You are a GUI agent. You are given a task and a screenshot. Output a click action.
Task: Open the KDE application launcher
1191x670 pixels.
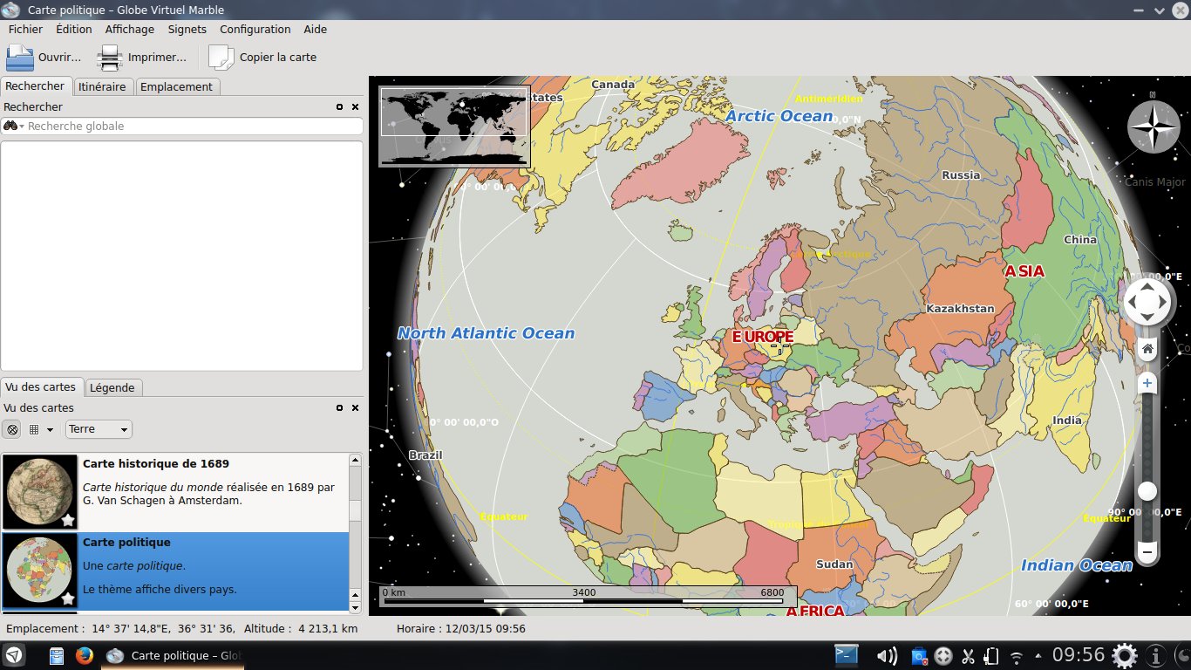click(x=15, y=655)
